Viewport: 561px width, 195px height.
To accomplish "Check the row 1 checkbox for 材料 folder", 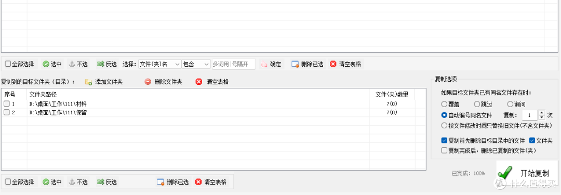I will [x=7, y=104].
